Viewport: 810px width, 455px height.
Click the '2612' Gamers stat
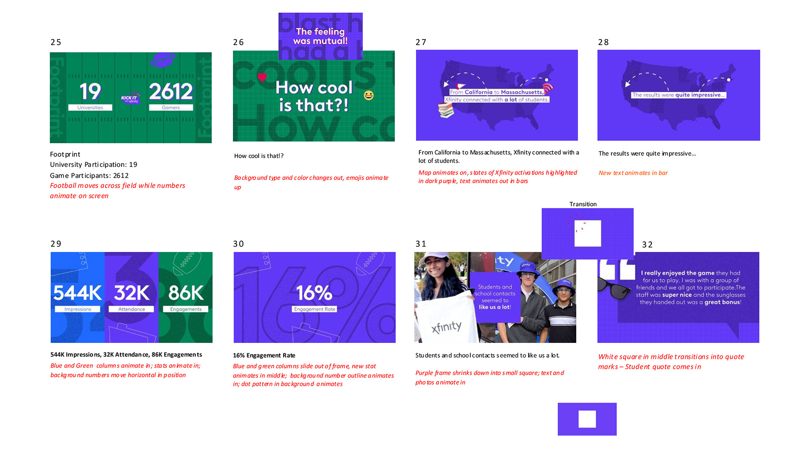171,92
